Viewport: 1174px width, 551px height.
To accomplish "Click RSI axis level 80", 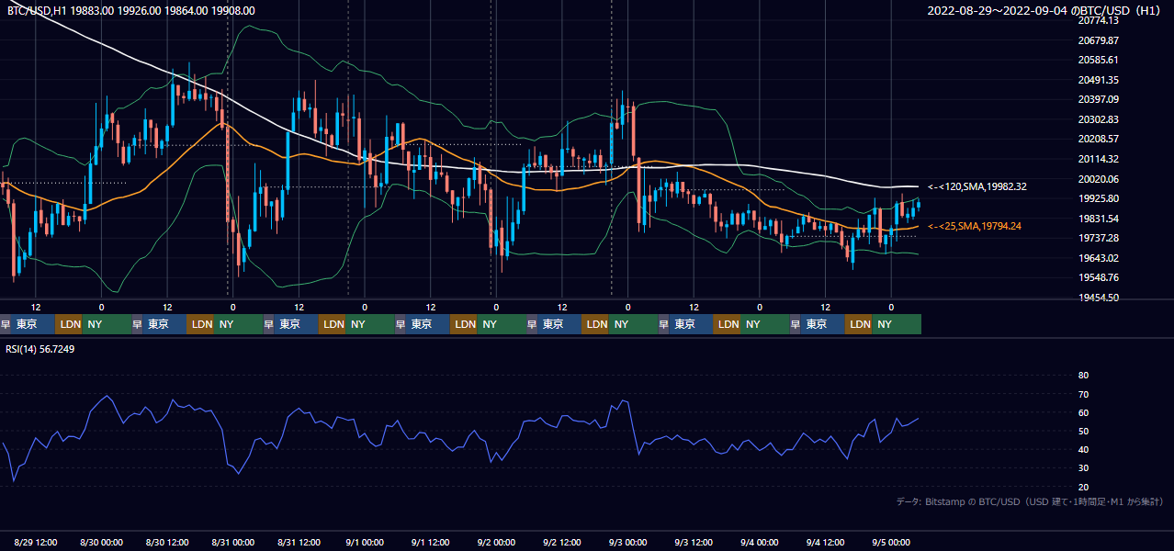I will coord(1083,376).
